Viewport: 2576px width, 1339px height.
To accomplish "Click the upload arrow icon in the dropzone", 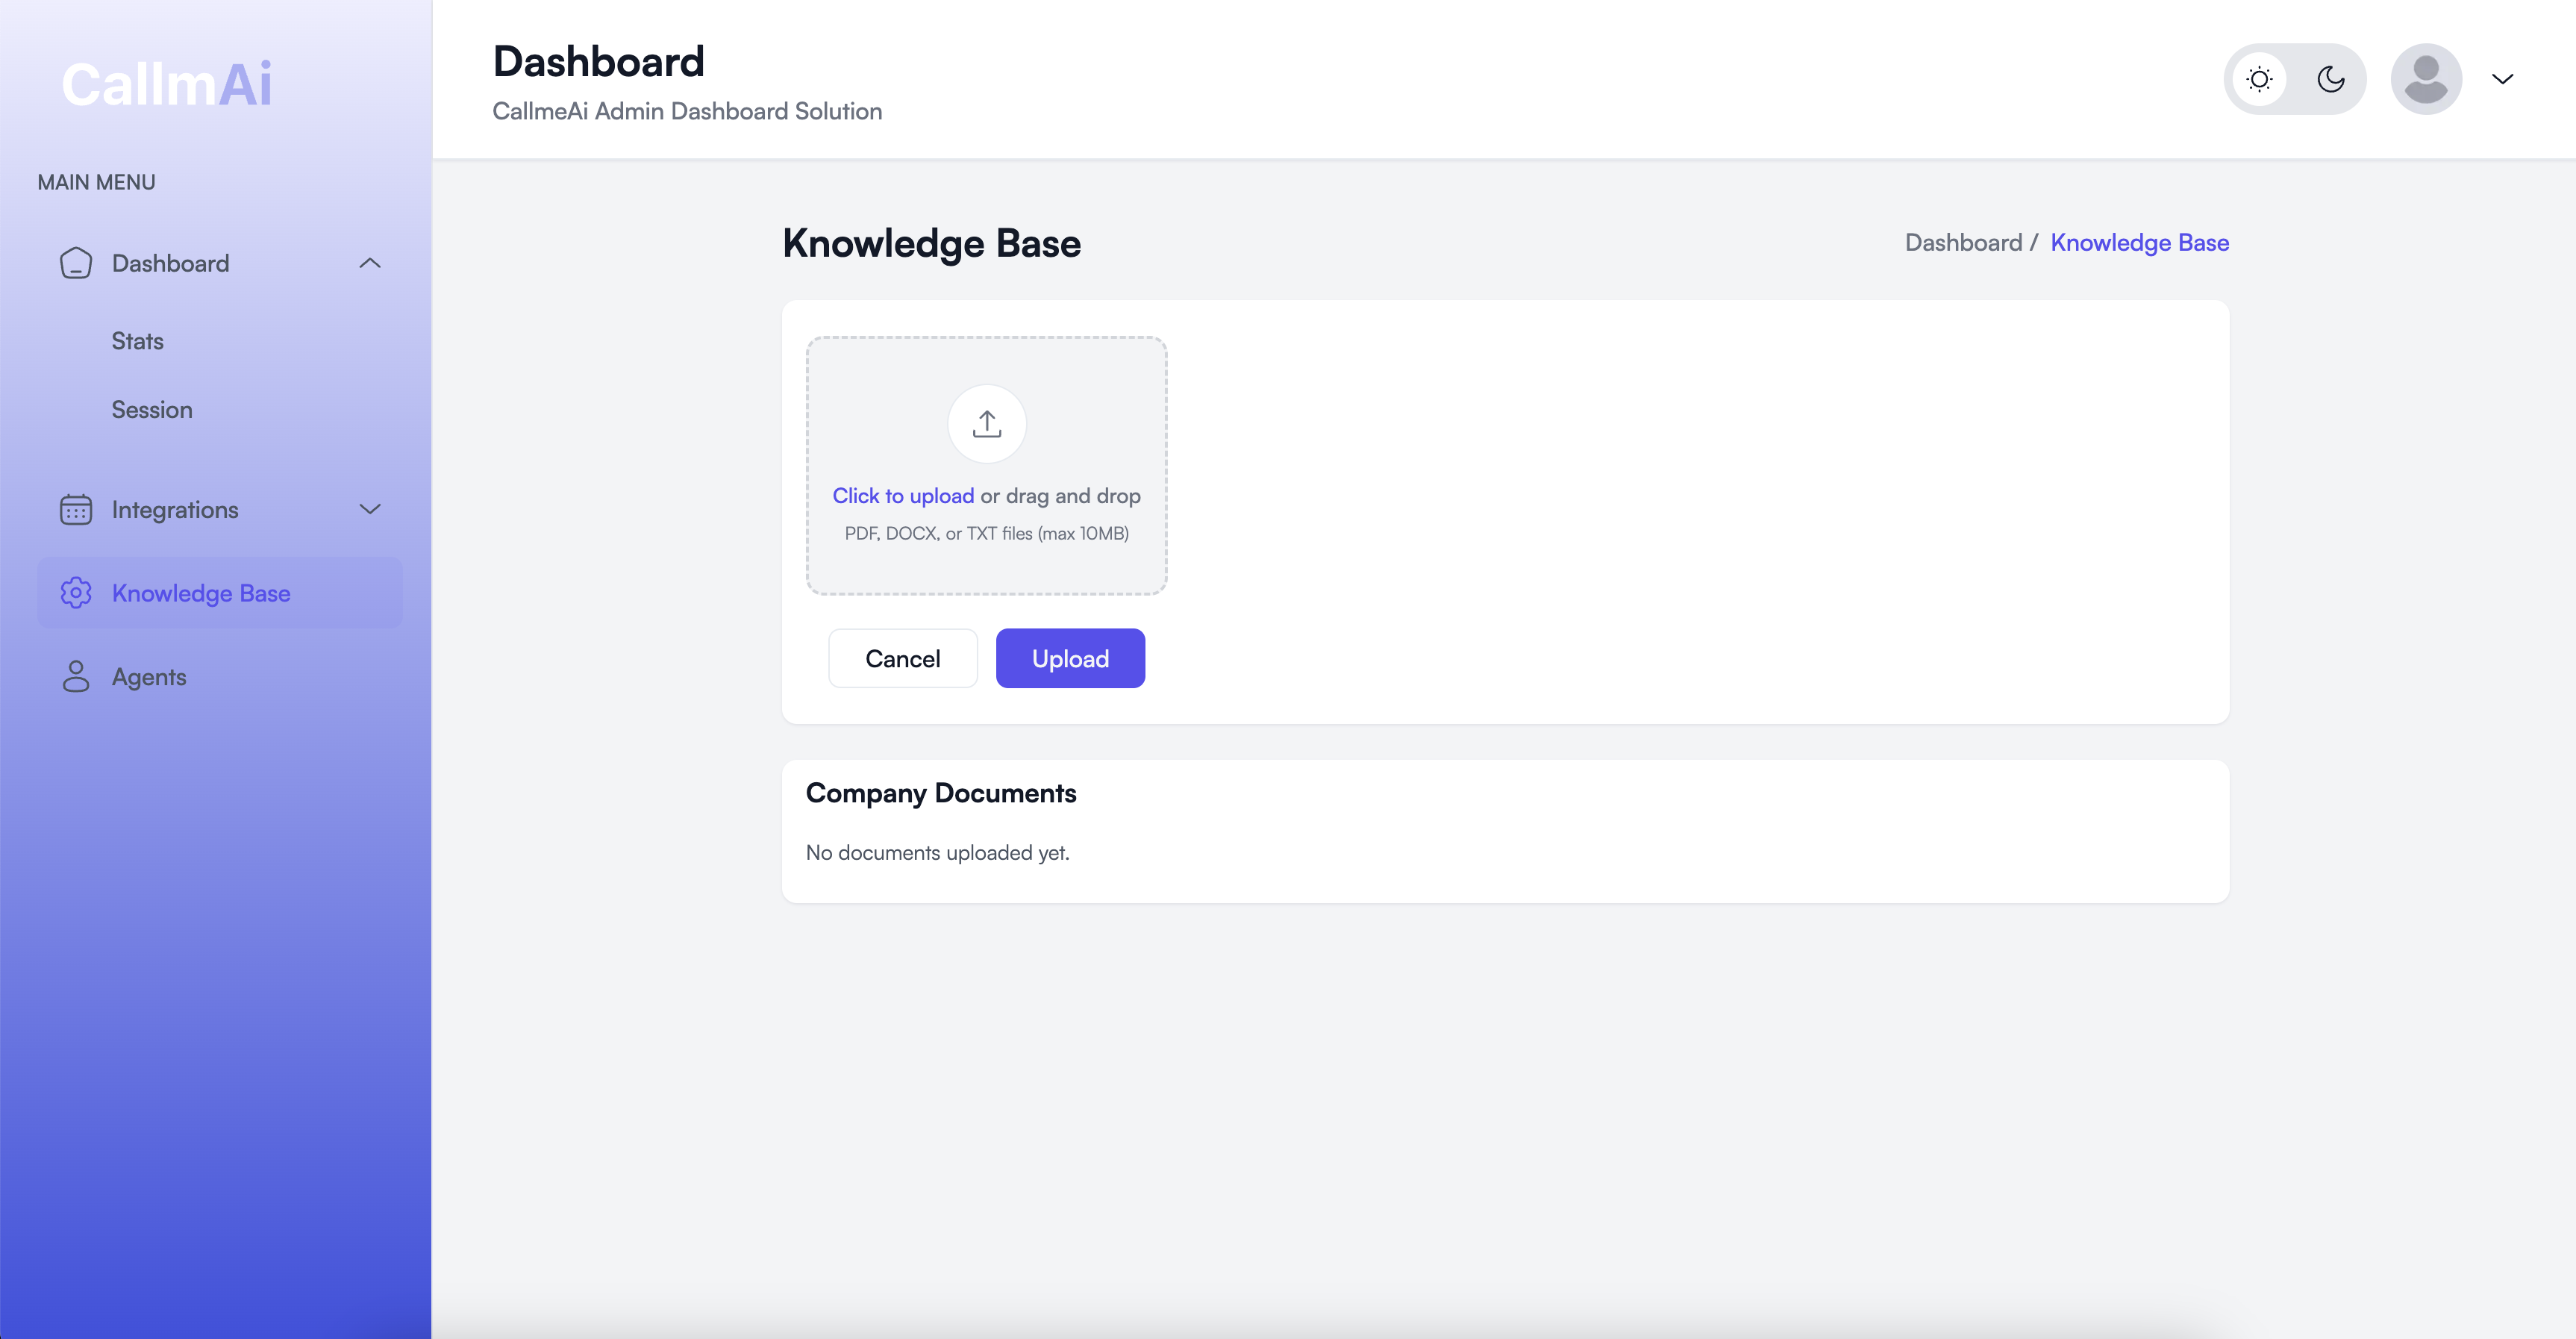I will tap(986, 424).
